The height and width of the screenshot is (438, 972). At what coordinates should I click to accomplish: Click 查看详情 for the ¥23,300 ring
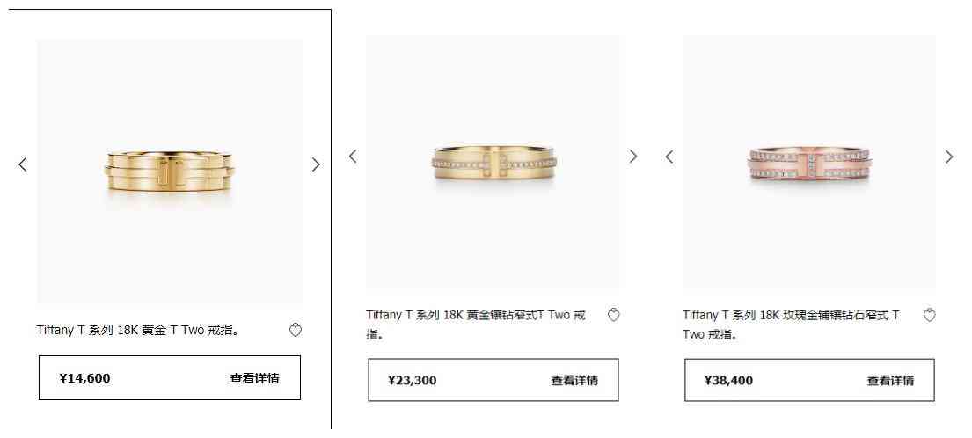click(574, 380)
